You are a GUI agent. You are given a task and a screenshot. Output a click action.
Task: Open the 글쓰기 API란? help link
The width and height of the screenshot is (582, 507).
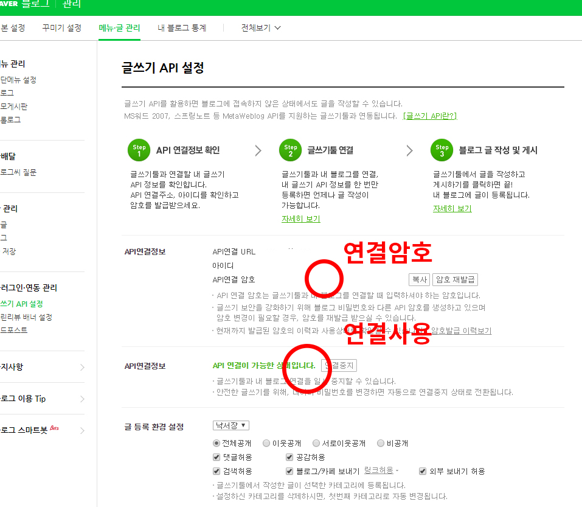[429, 116]
